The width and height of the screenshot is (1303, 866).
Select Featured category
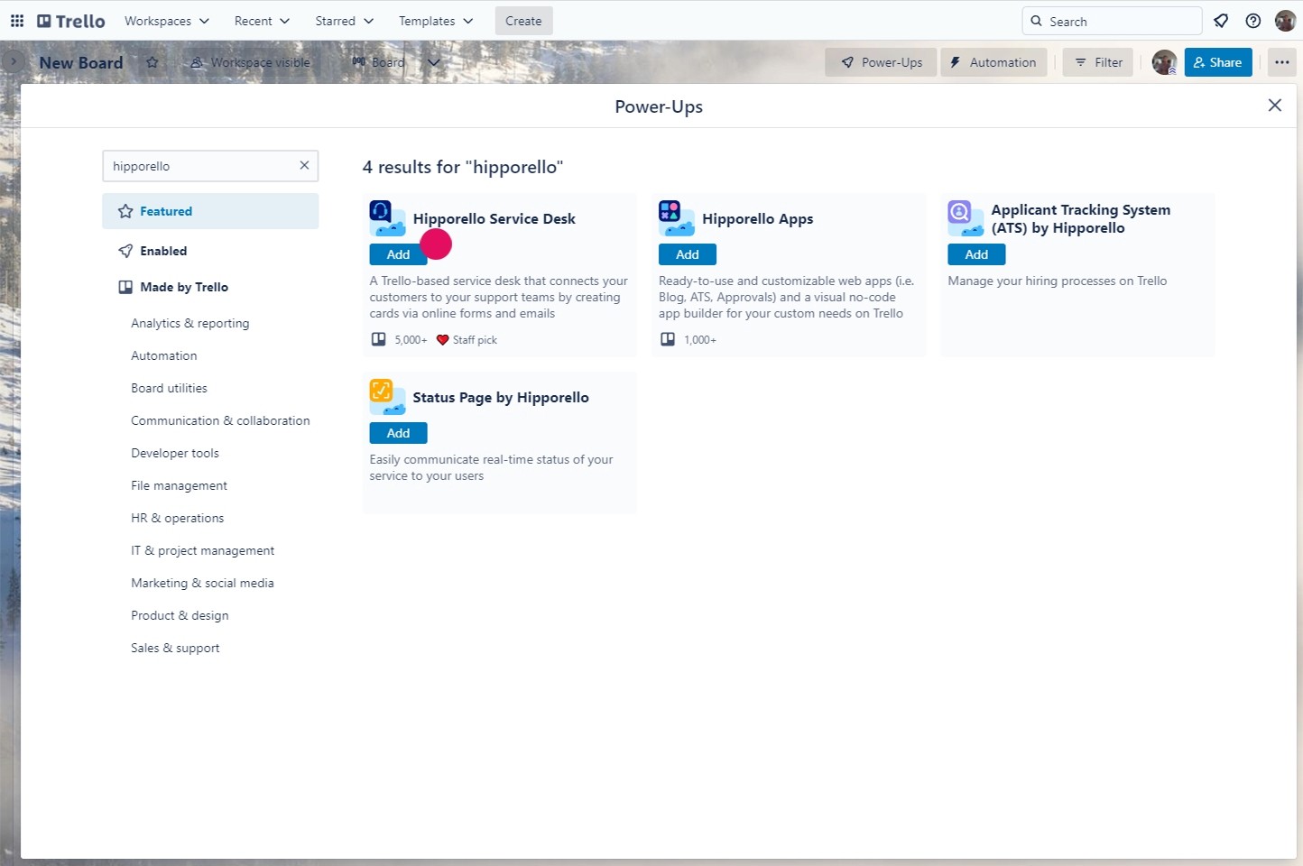(x=210, y=211)
